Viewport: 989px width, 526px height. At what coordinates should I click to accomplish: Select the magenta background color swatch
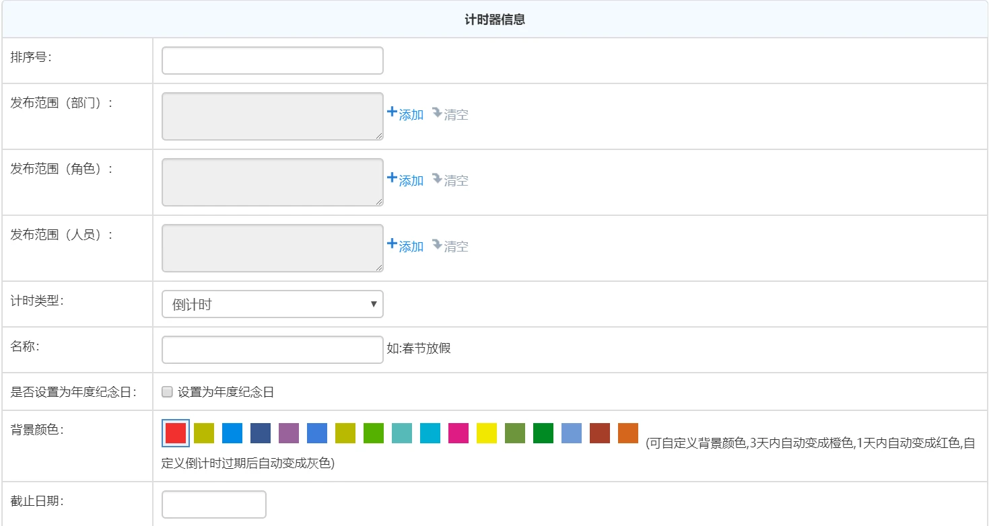[458, 433]
